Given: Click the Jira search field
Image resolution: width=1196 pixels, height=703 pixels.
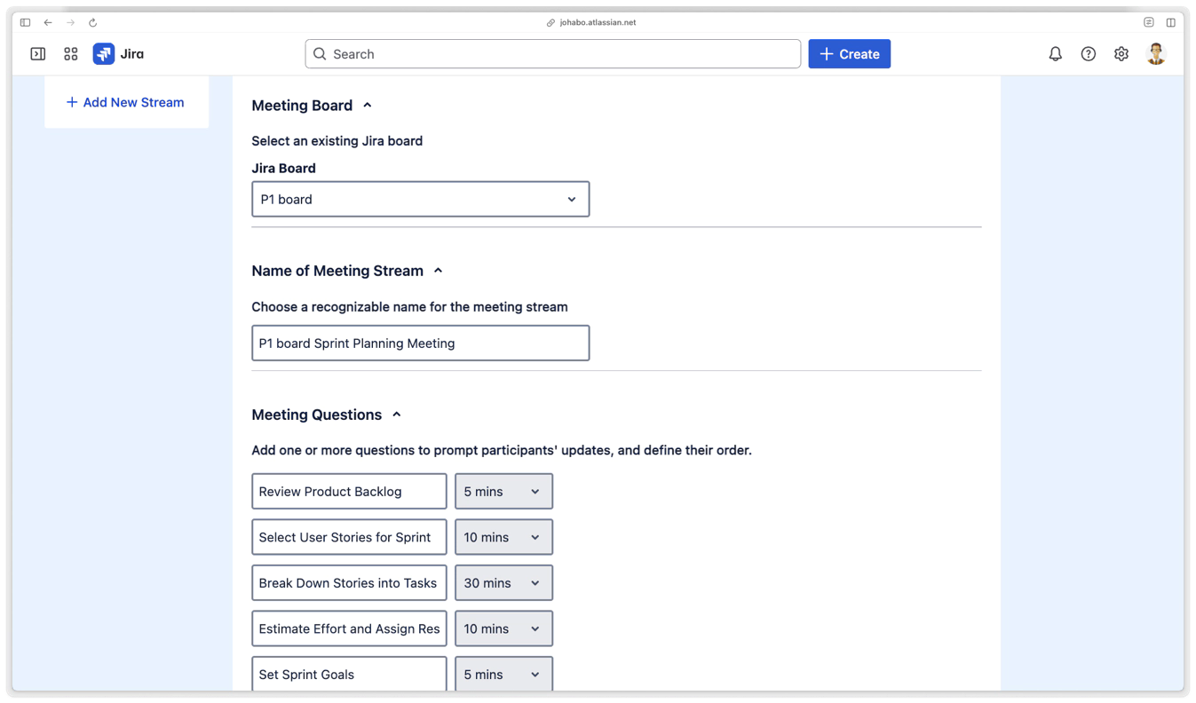Looking at the screenshot, I should [x=552, y=54].
